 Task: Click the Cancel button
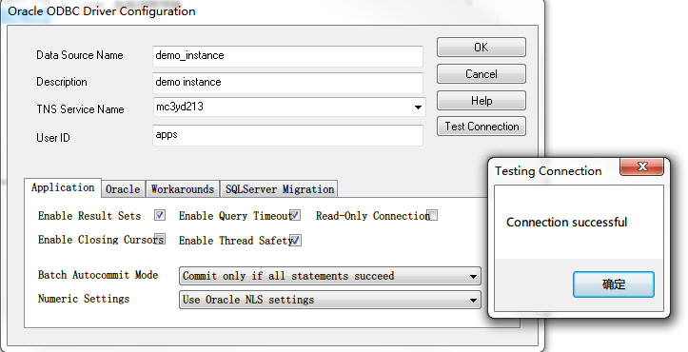[482, 74]
